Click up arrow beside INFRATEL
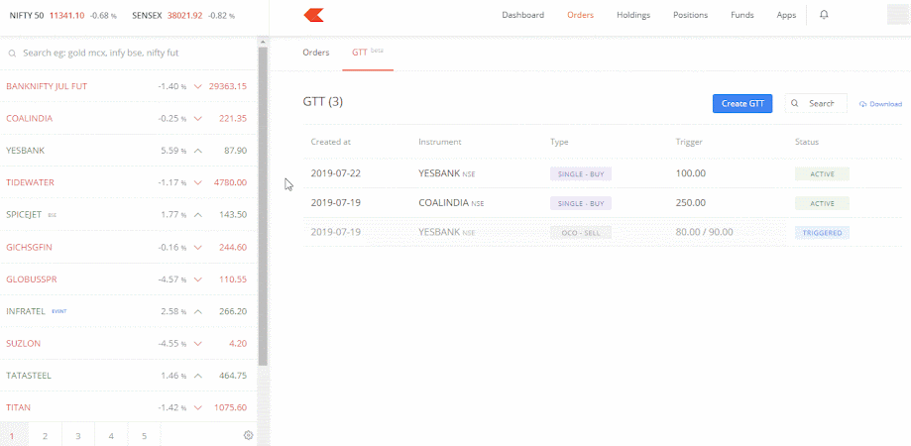The height and width of the screenshot is (446, 911). (198, 311)
